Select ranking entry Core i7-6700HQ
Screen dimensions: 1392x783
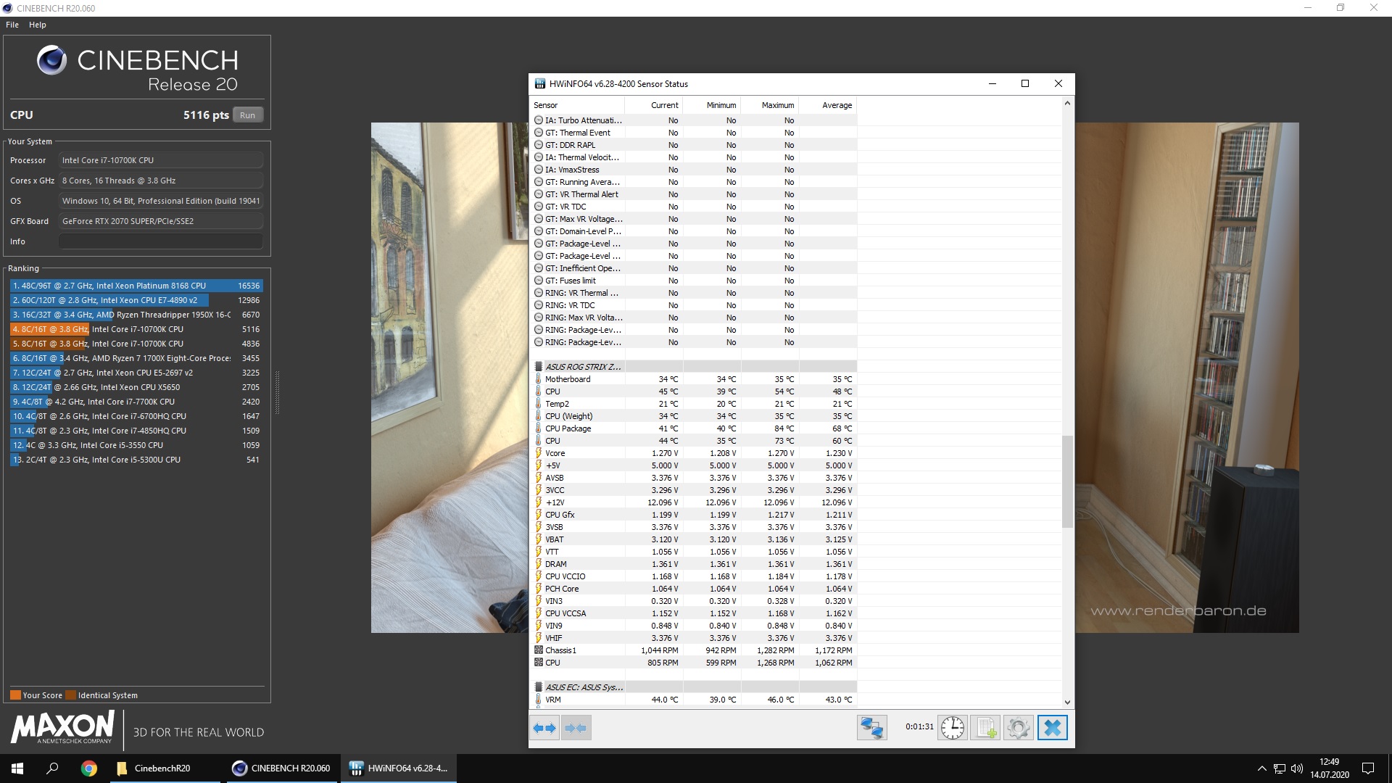[x=136, y=416]
